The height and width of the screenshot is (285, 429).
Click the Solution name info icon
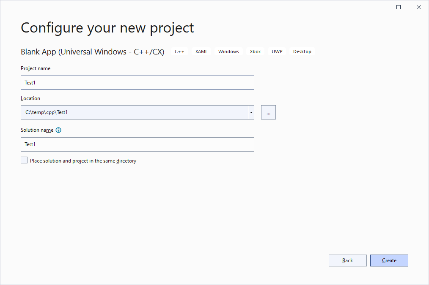tap(58, 130)
